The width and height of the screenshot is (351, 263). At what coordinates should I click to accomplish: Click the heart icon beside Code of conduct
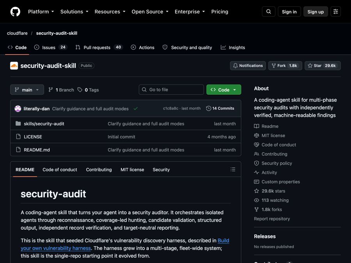[257, 145]
